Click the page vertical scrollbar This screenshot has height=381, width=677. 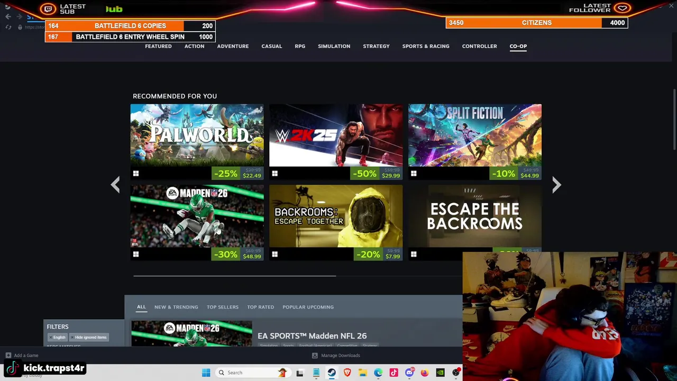[674, 119]
